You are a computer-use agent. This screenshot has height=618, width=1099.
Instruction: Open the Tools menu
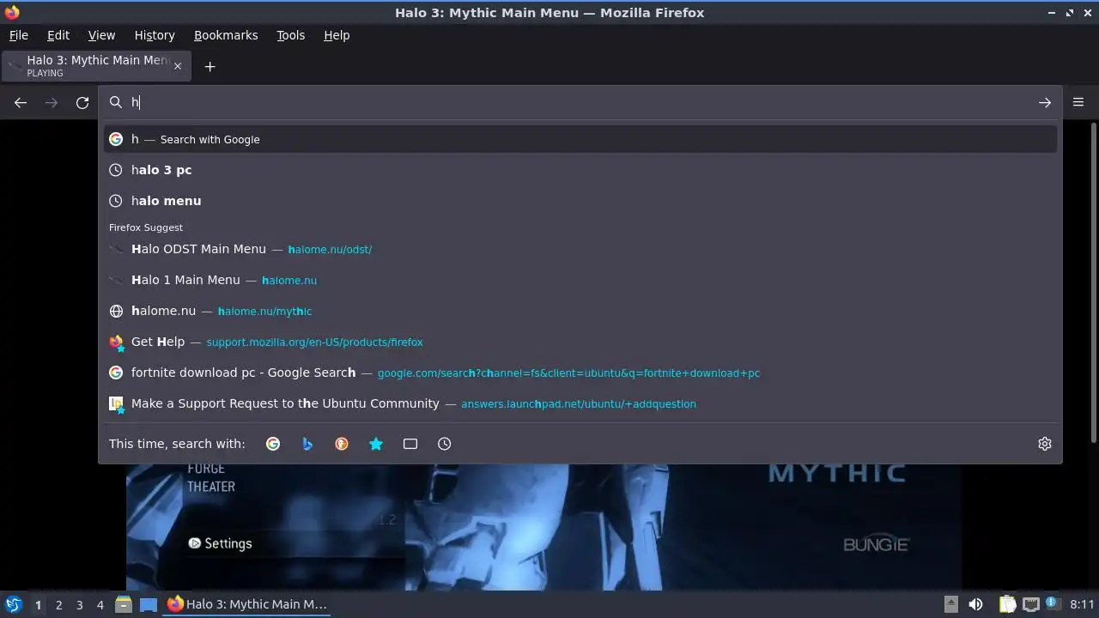290,35
